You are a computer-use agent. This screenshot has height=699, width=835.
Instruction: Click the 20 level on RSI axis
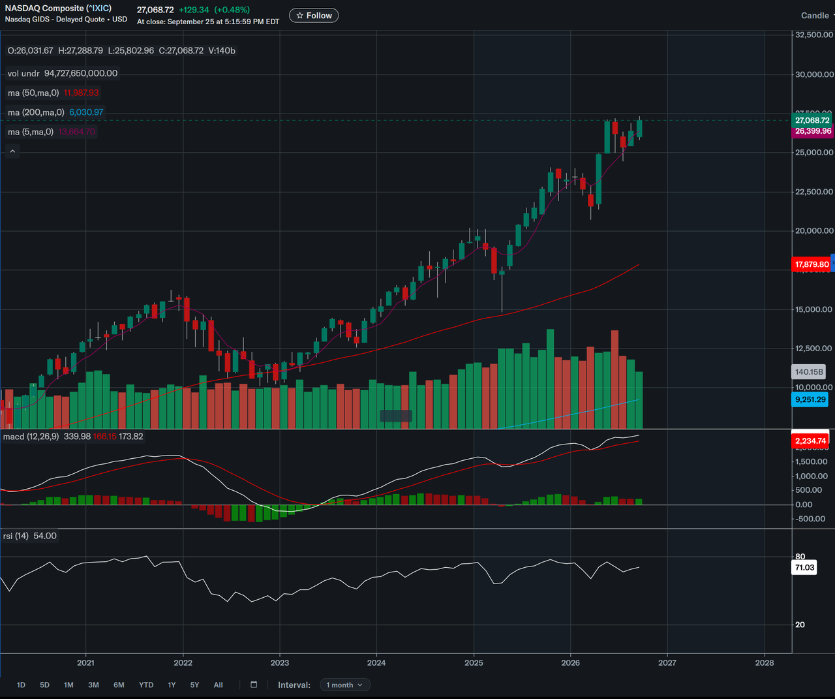coord(800,625)
